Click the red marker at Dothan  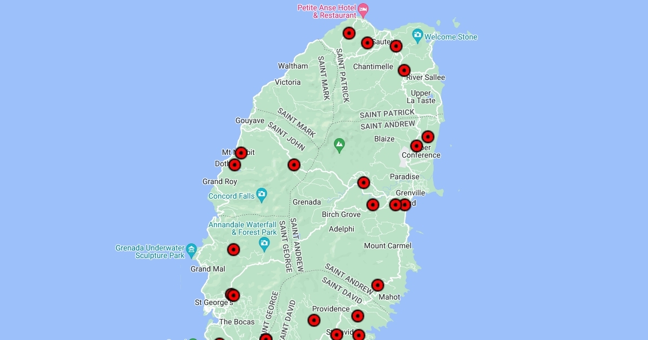coord(234,165)
